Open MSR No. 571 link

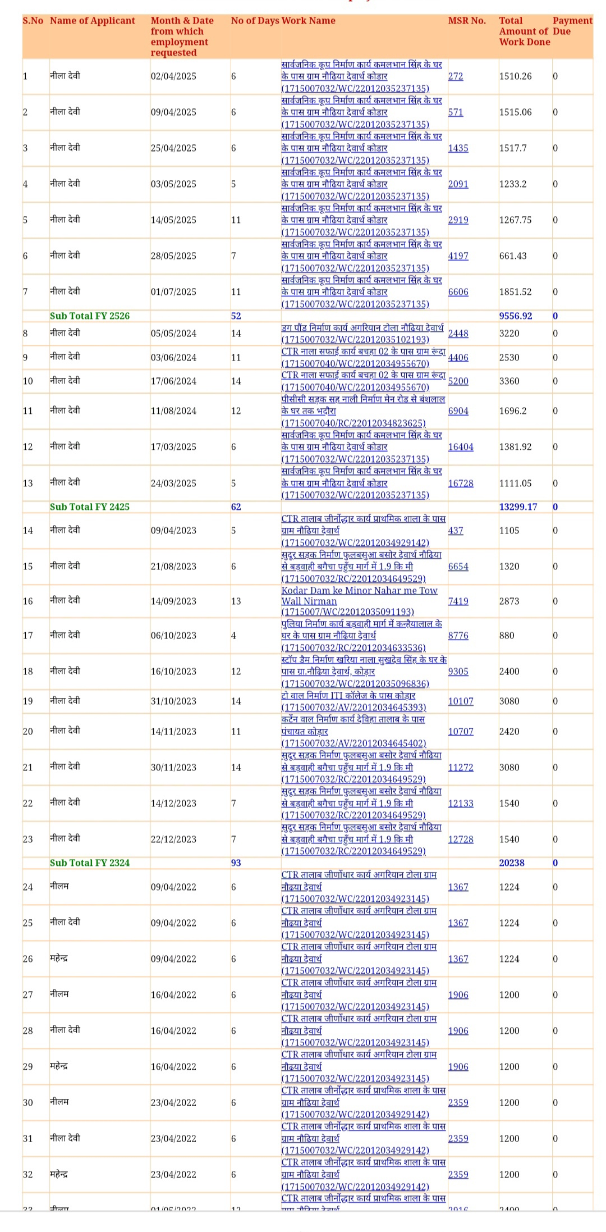(456, 112)
